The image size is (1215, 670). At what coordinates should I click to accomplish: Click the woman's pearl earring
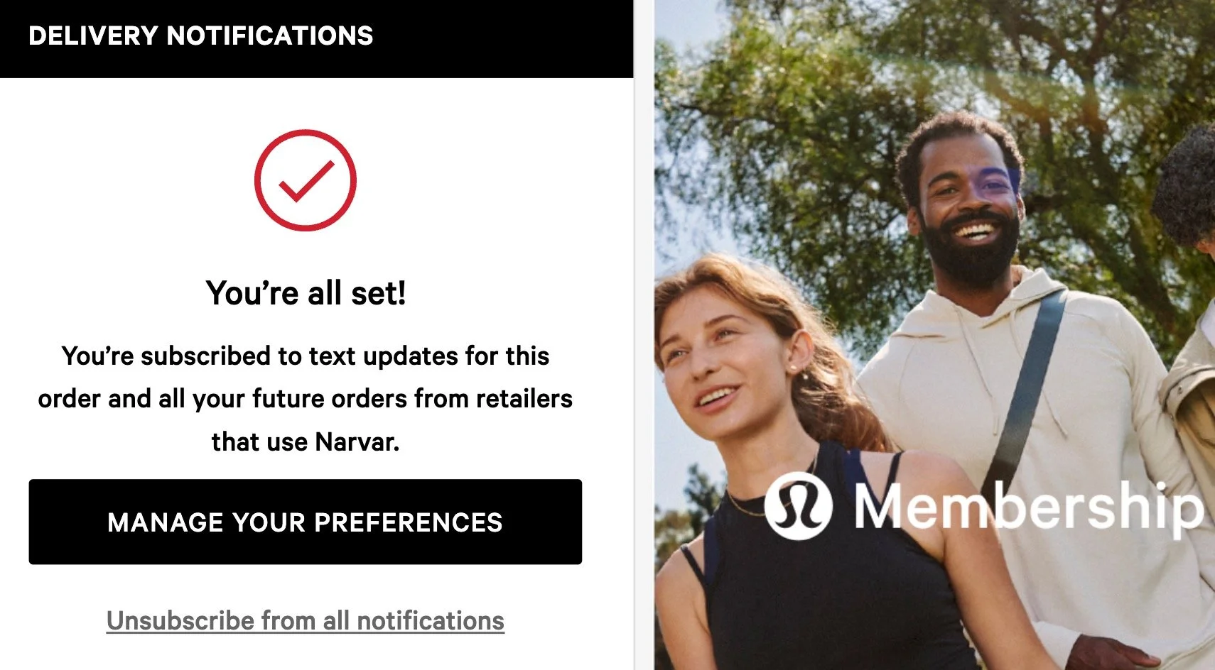point(790,368)
